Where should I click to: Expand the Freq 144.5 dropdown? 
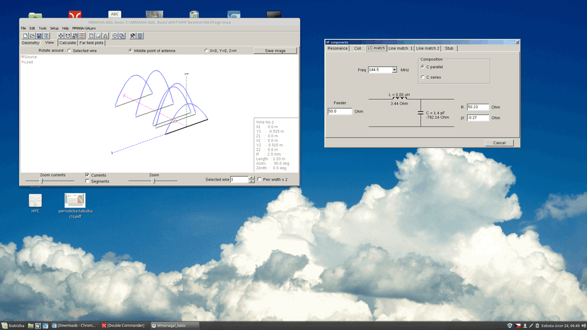[x=394, y=70]
